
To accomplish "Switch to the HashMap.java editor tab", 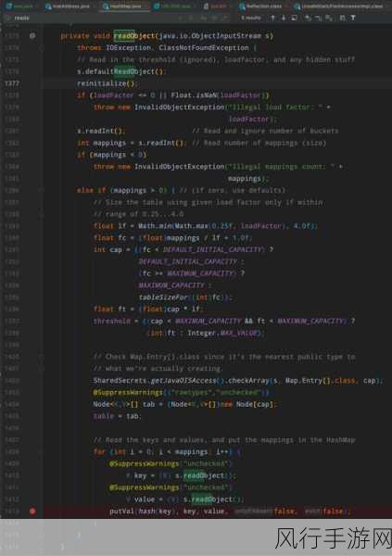I will [x=122, y=6].
